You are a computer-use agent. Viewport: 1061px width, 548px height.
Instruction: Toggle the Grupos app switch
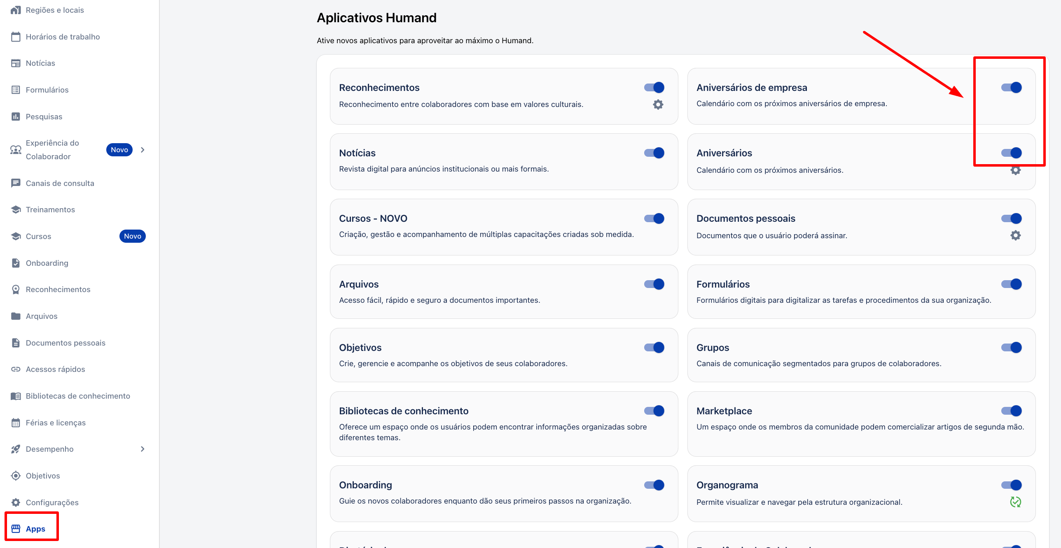[x=1012, y=347]
